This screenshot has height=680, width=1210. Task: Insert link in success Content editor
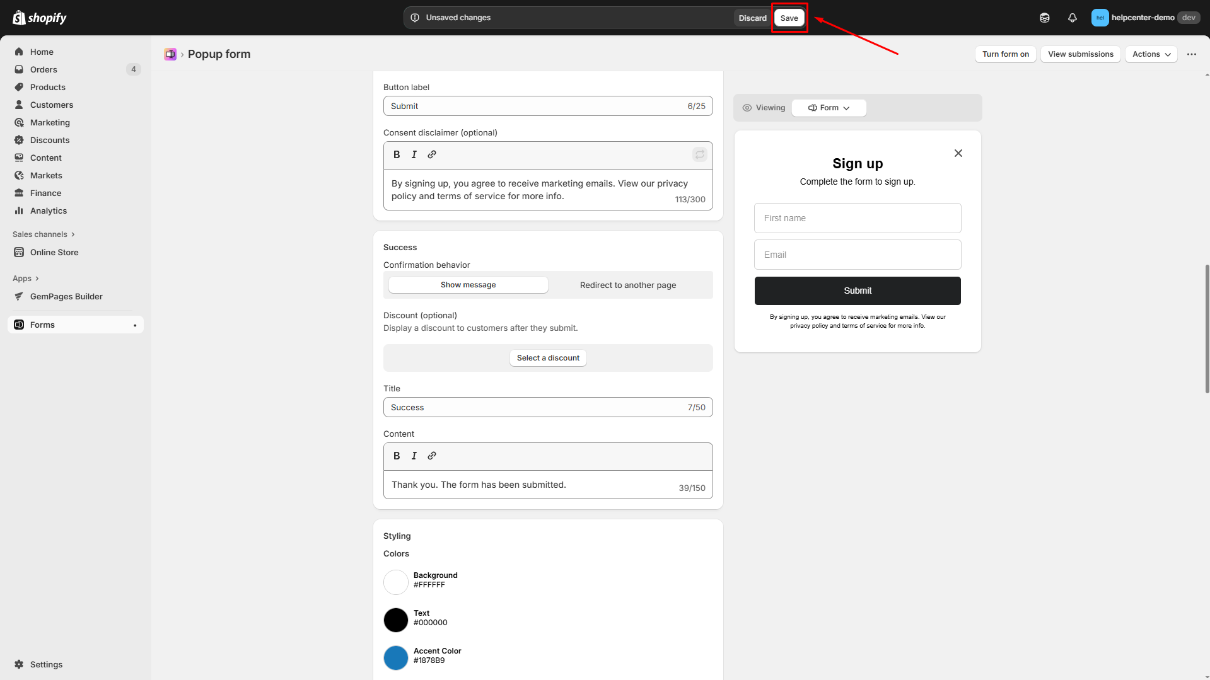(x=432, y=456)
